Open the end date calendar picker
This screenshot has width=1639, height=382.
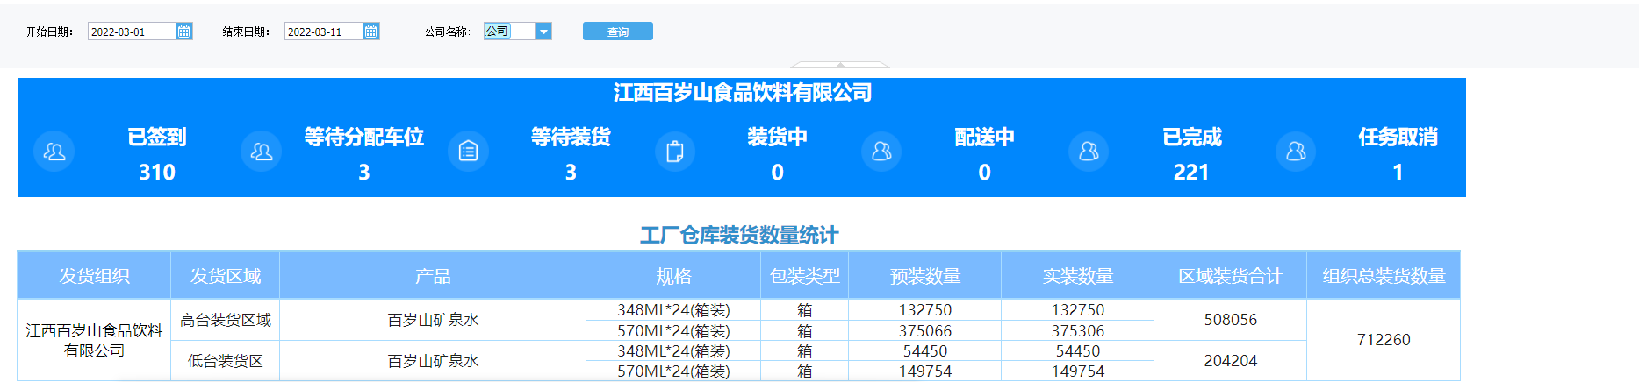(x=371, y=32)
